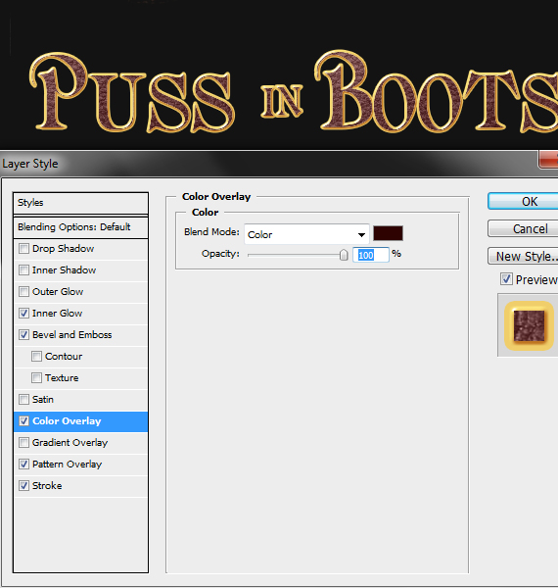Open the dark red overlay color swatch
558x588 pixels.
(x=388, y=233)
